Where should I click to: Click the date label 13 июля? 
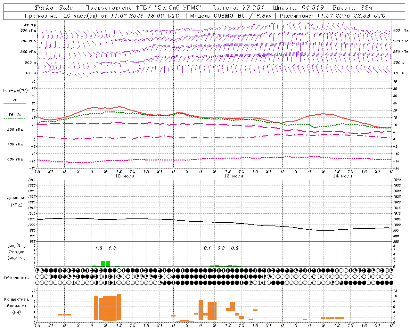[x=234, y=176]
